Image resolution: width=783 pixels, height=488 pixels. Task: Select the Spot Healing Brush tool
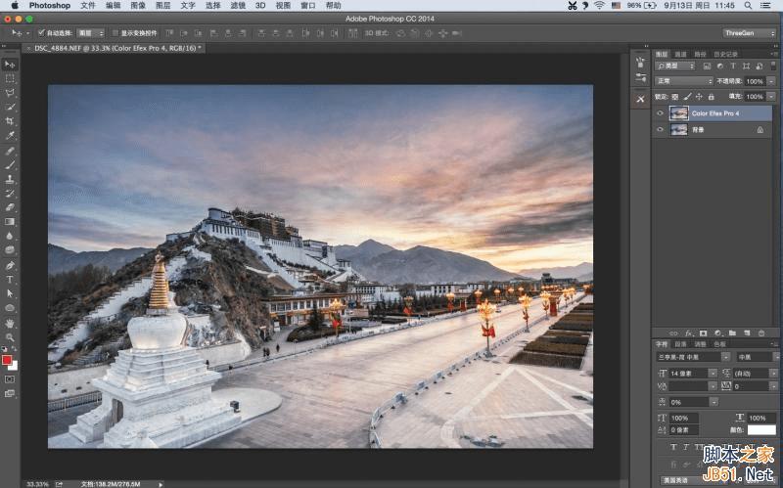coord(10,151)
